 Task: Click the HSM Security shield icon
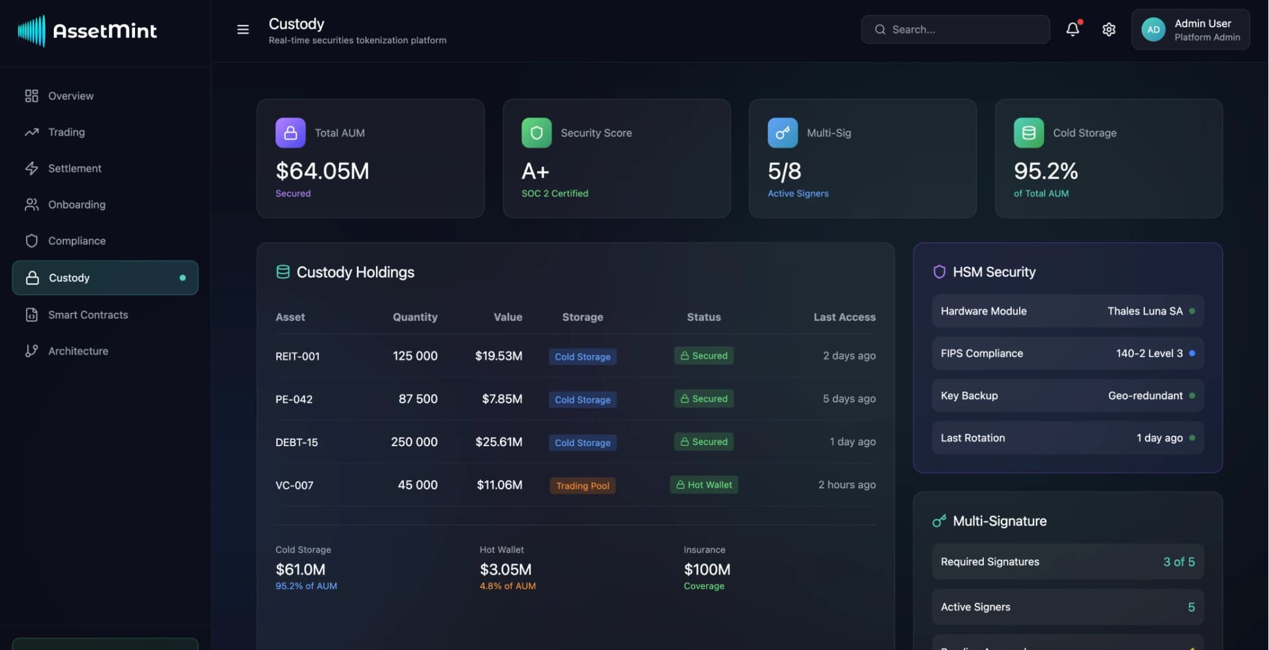pos(939,271)
